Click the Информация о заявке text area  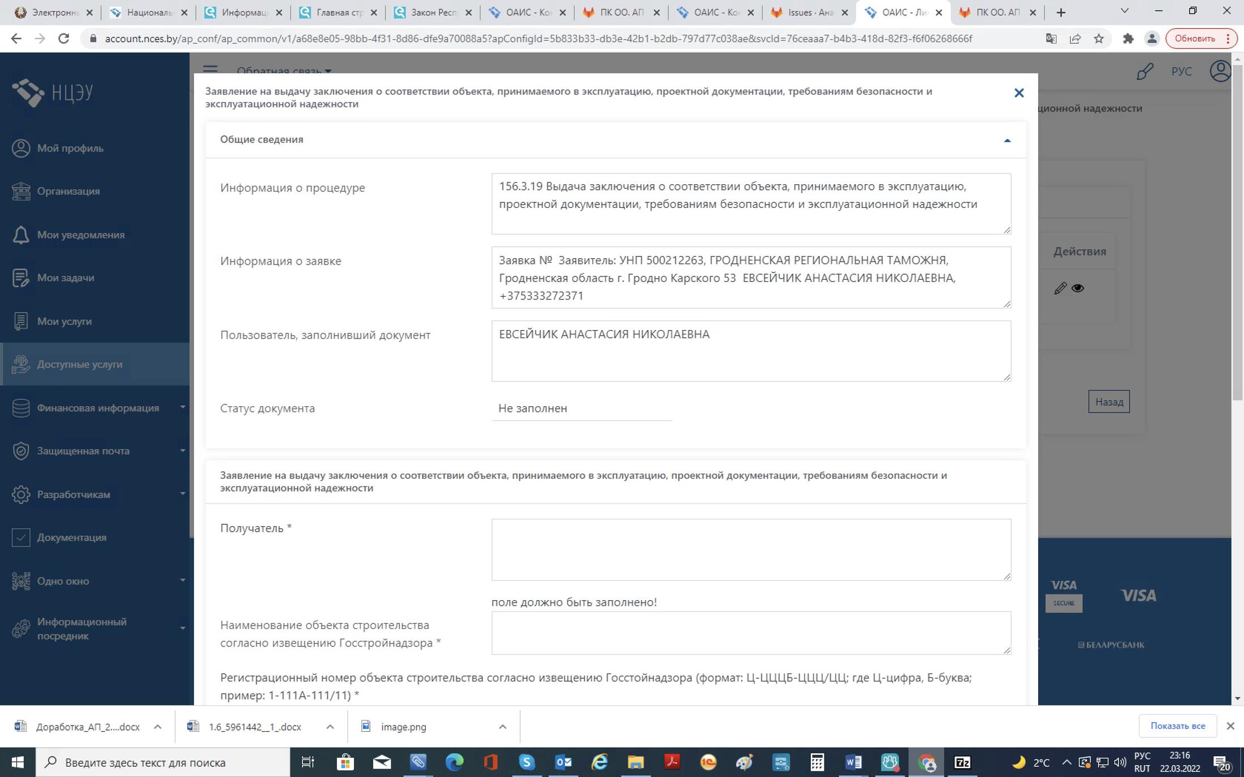[751, 277]
